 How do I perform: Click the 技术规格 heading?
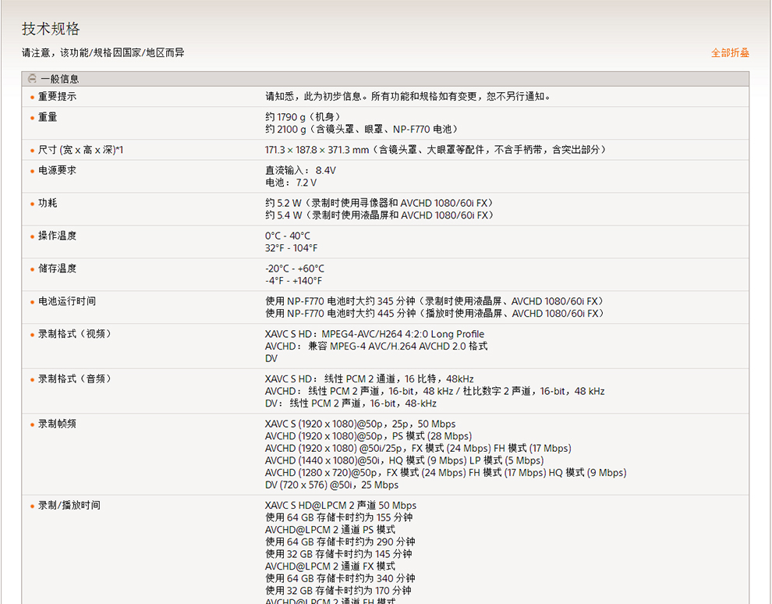click(x=51, y=29)
